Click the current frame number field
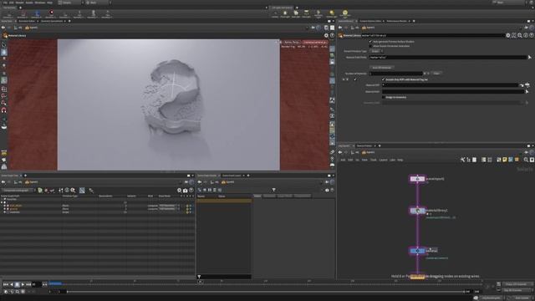 [36, 284]
